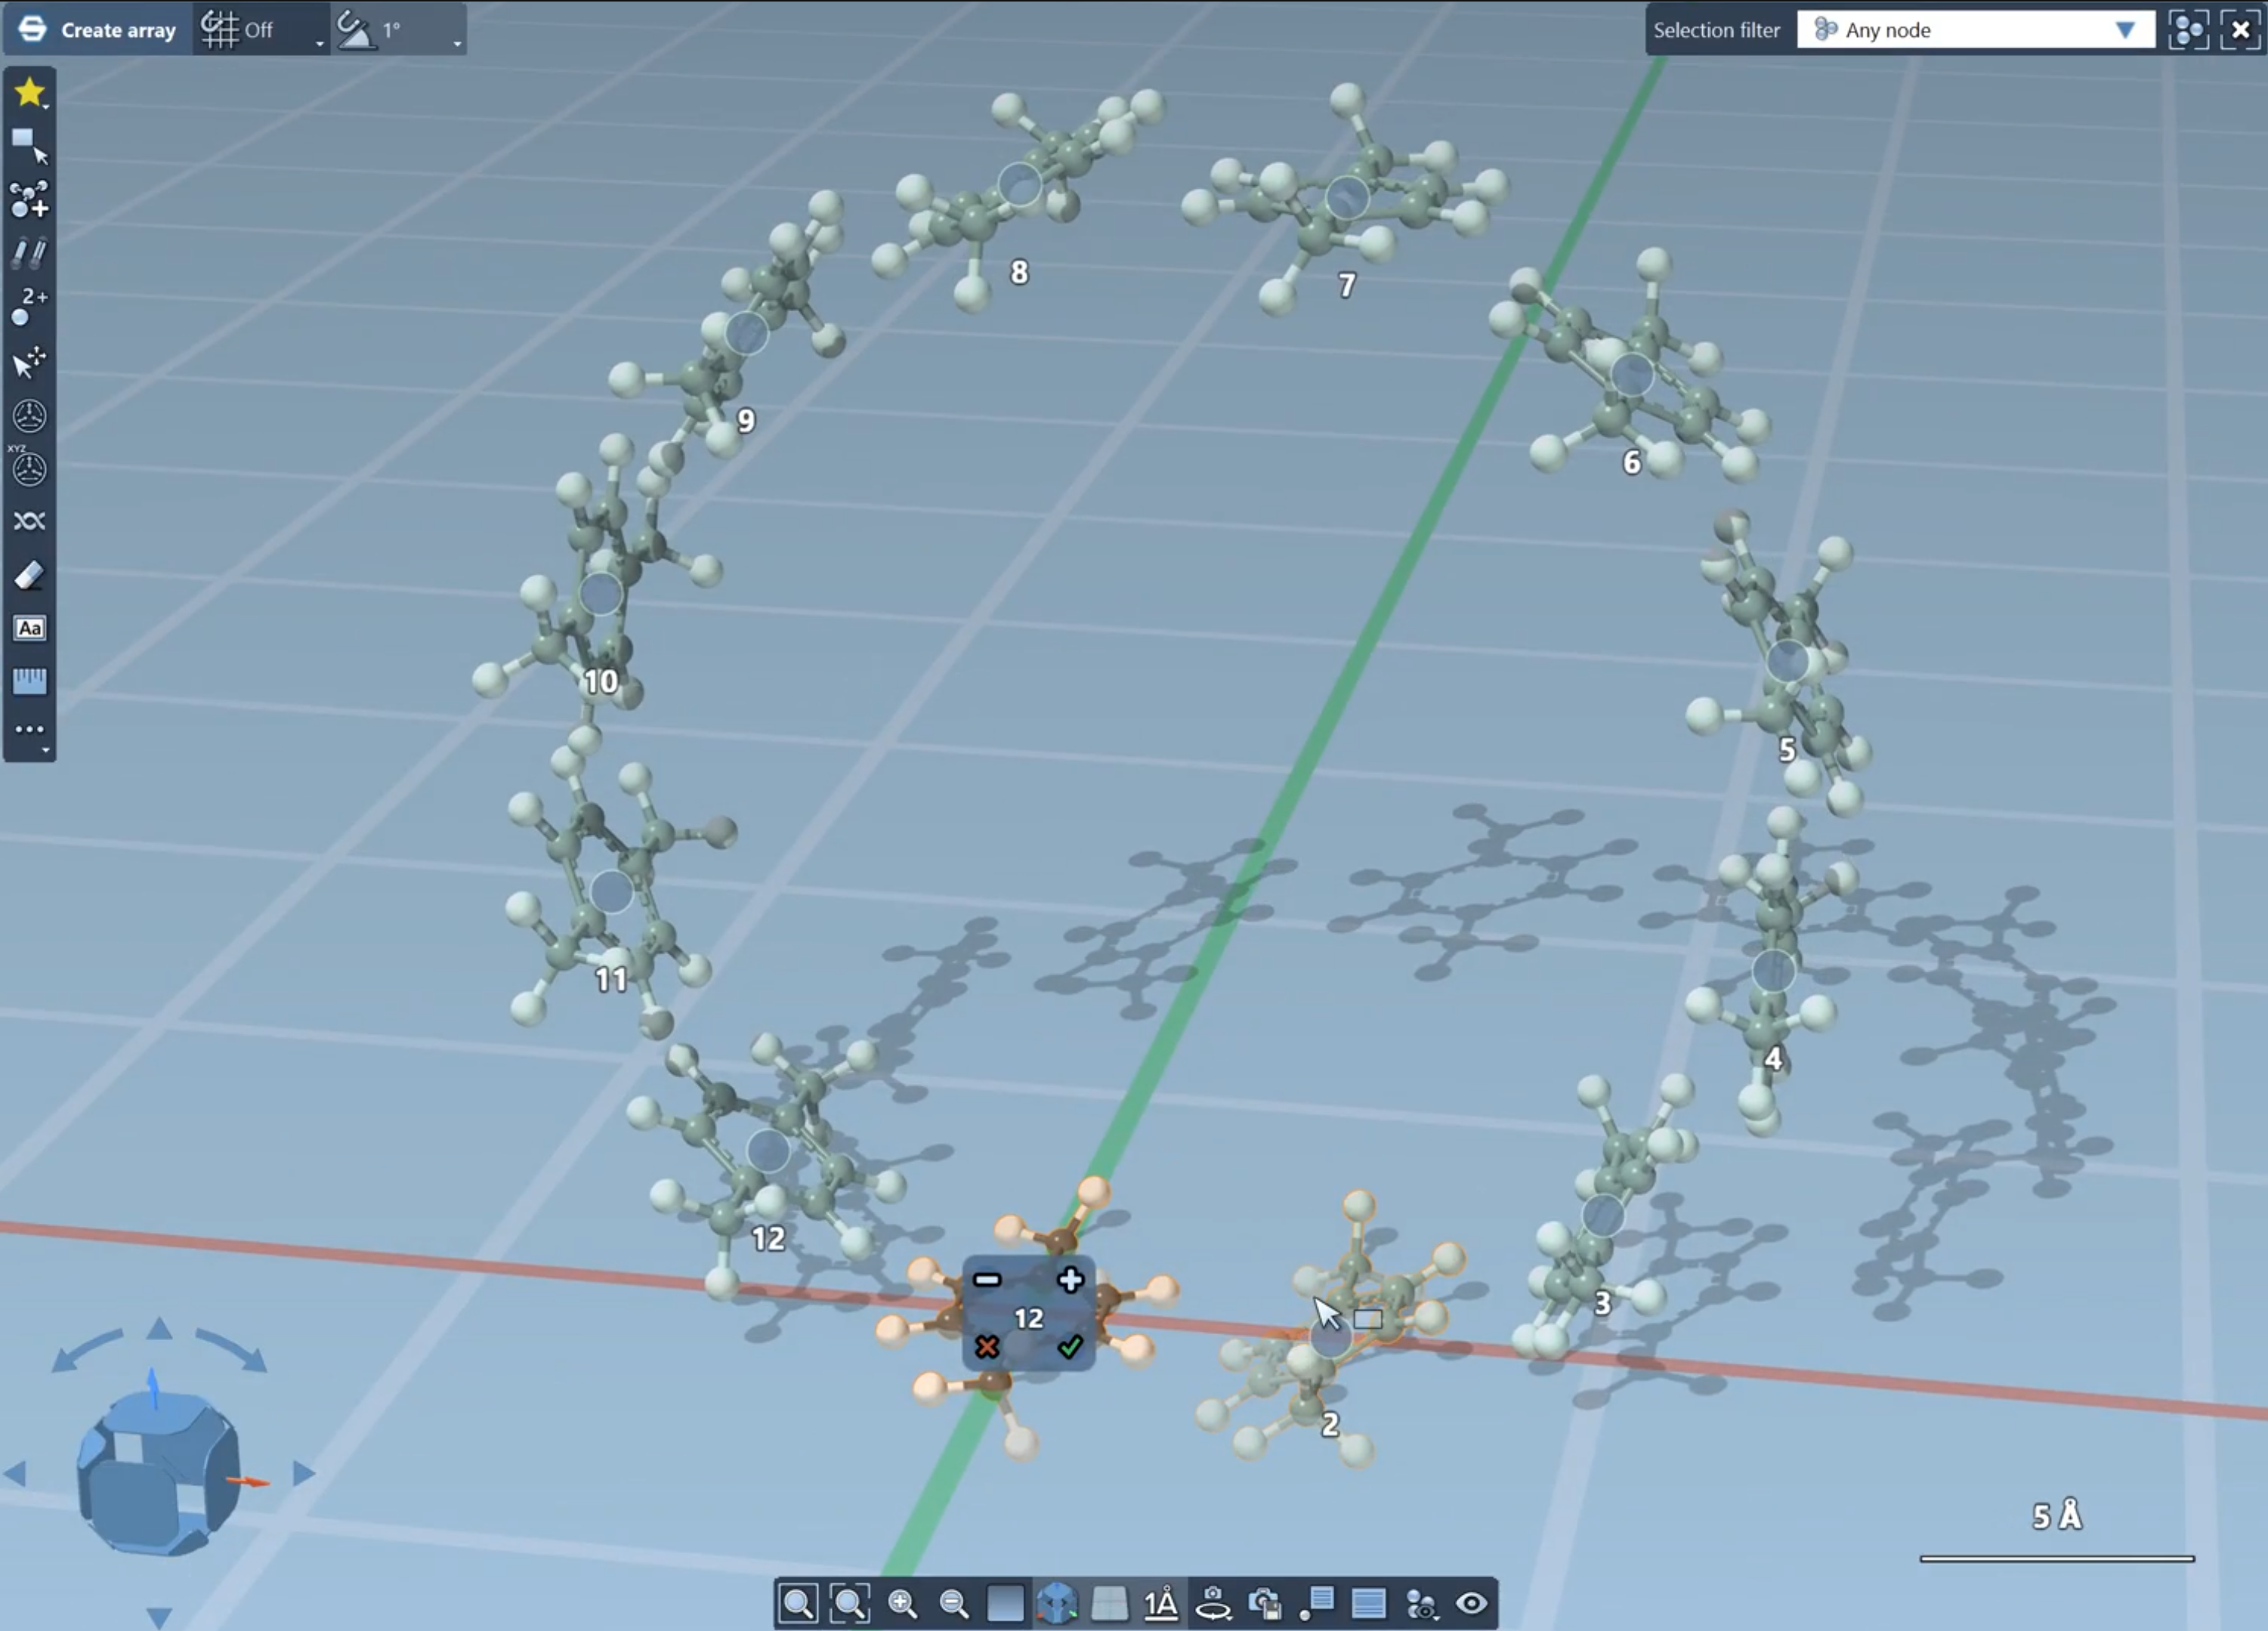This screenshot has width=2268, height=1631.
Task: Expand the 1° angle snap dropdown
Action: click(457, 42)
